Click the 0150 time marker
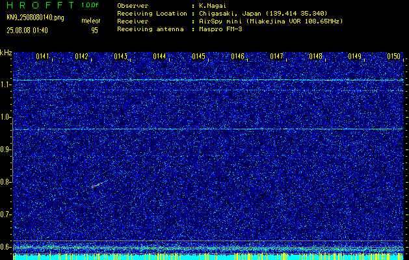Screen dimensions: 409x260 click(x=393, y=57)
